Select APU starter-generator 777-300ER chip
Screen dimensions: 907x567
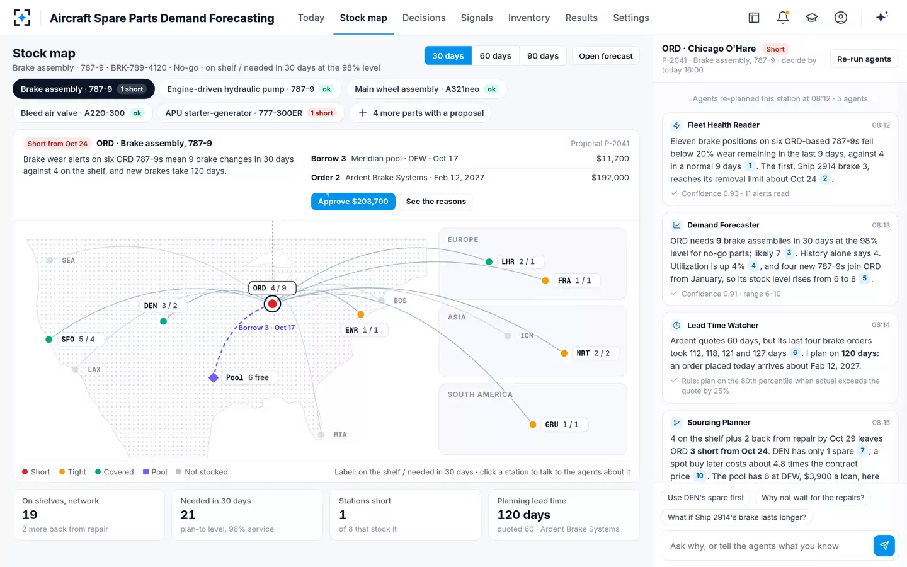[x=250, y=113]
